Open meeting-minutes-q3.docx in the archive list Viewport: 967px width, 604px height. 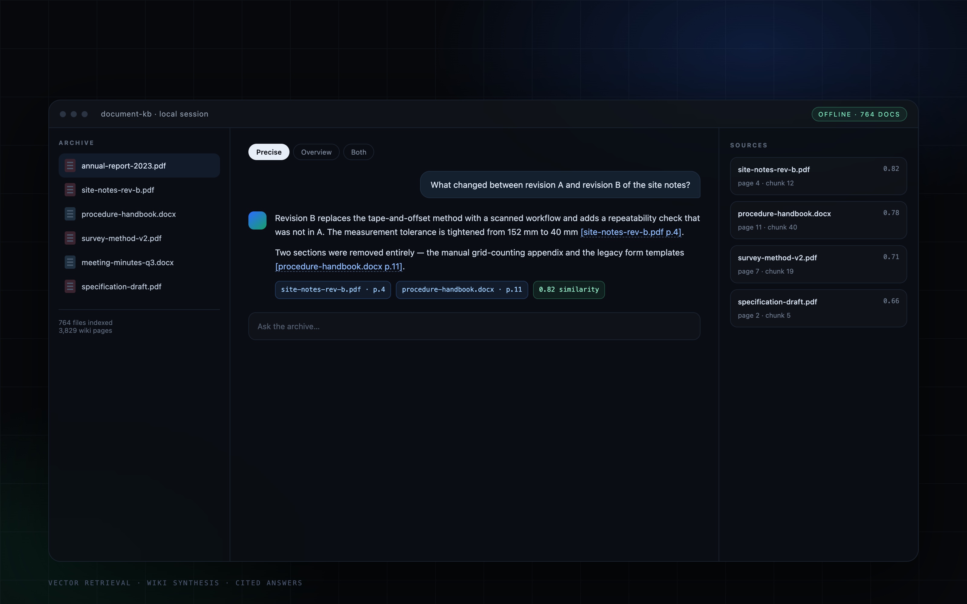point(139,262)
